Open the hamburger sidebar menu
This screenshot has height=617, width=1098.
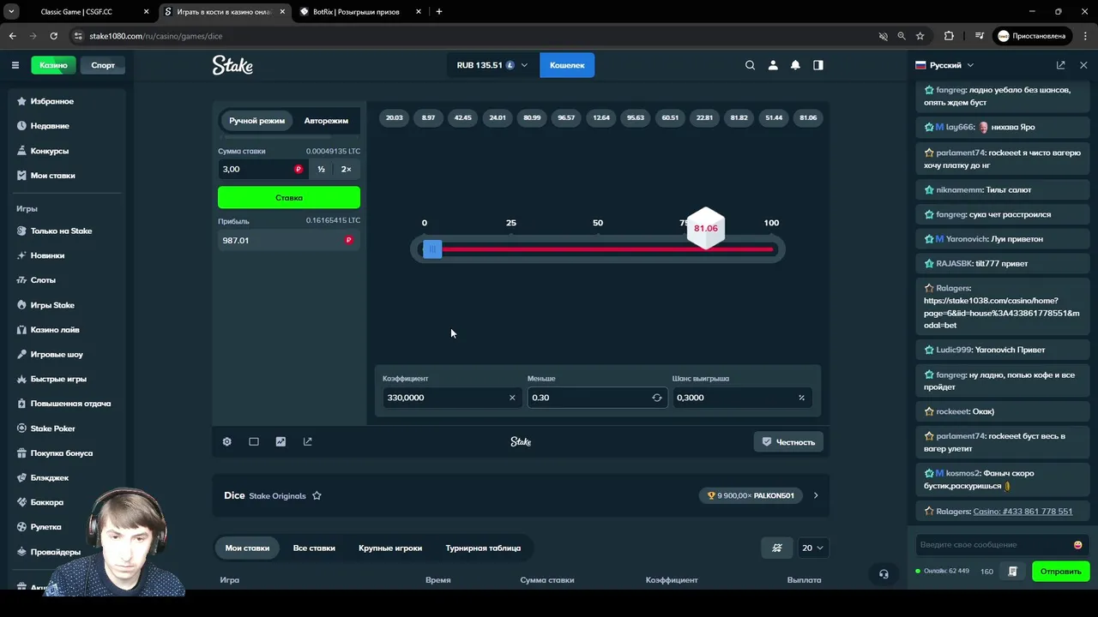[15, 65]
